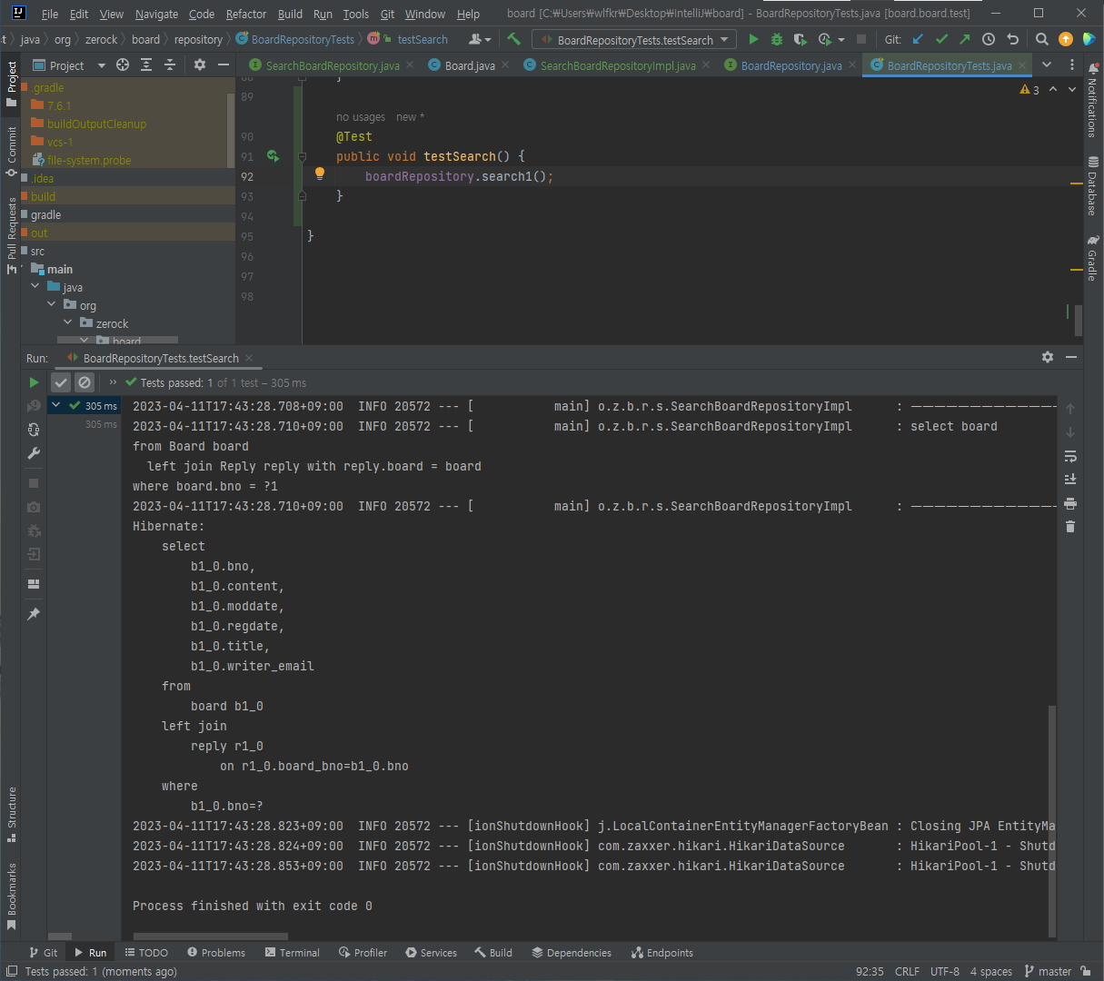Rerun tests in the Run panel
The image size is (1104, 981).
[x=34, y=382]
